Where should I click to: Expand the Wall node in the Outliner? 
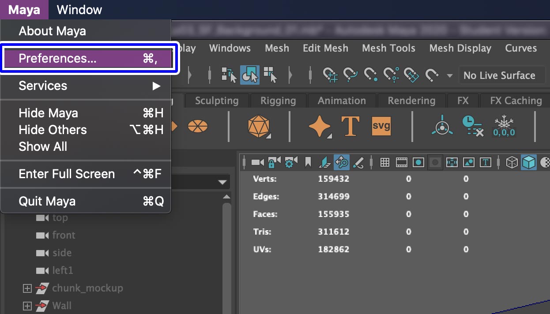coord(27,306)
